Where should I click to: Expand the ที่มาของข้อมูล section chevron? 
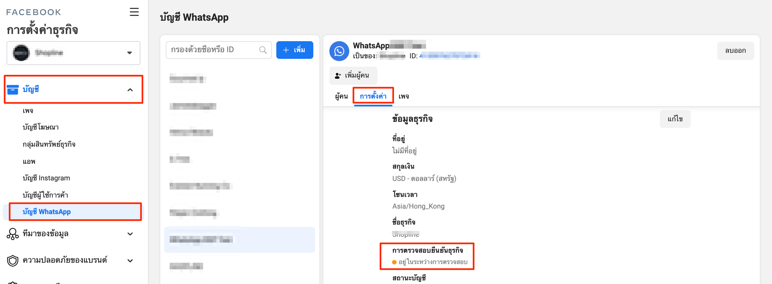click(130, 234)
